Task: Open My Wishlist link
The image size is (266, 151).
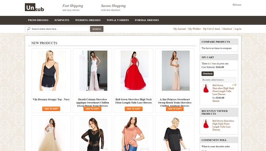Action: 194,29
